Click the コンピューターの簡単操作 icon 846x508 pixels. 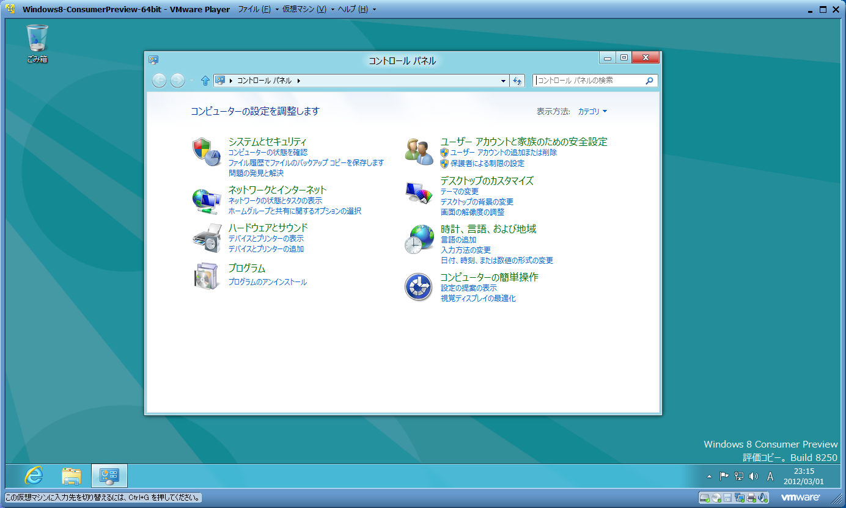click(419, 287)
